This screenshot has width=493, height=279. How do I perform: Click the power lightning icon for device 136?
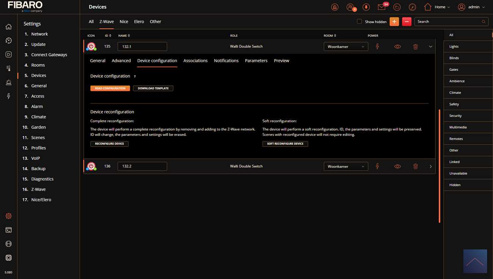coord(377,167)
